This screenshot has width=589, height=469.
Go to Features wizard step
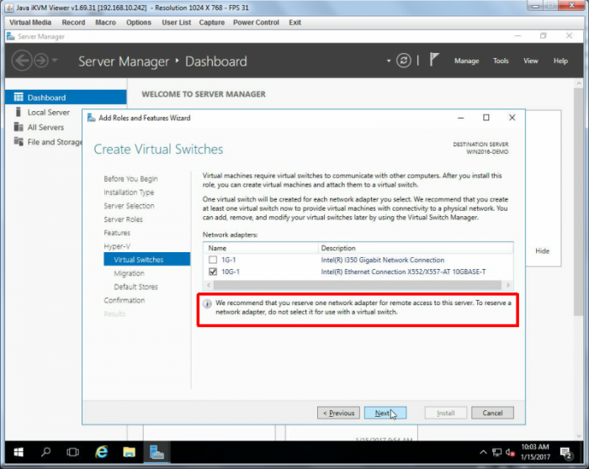pyautogui.click(x=117, y=233)
